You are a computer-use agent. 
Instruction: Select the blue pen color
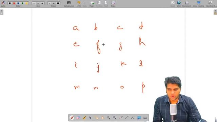[18, 3]
